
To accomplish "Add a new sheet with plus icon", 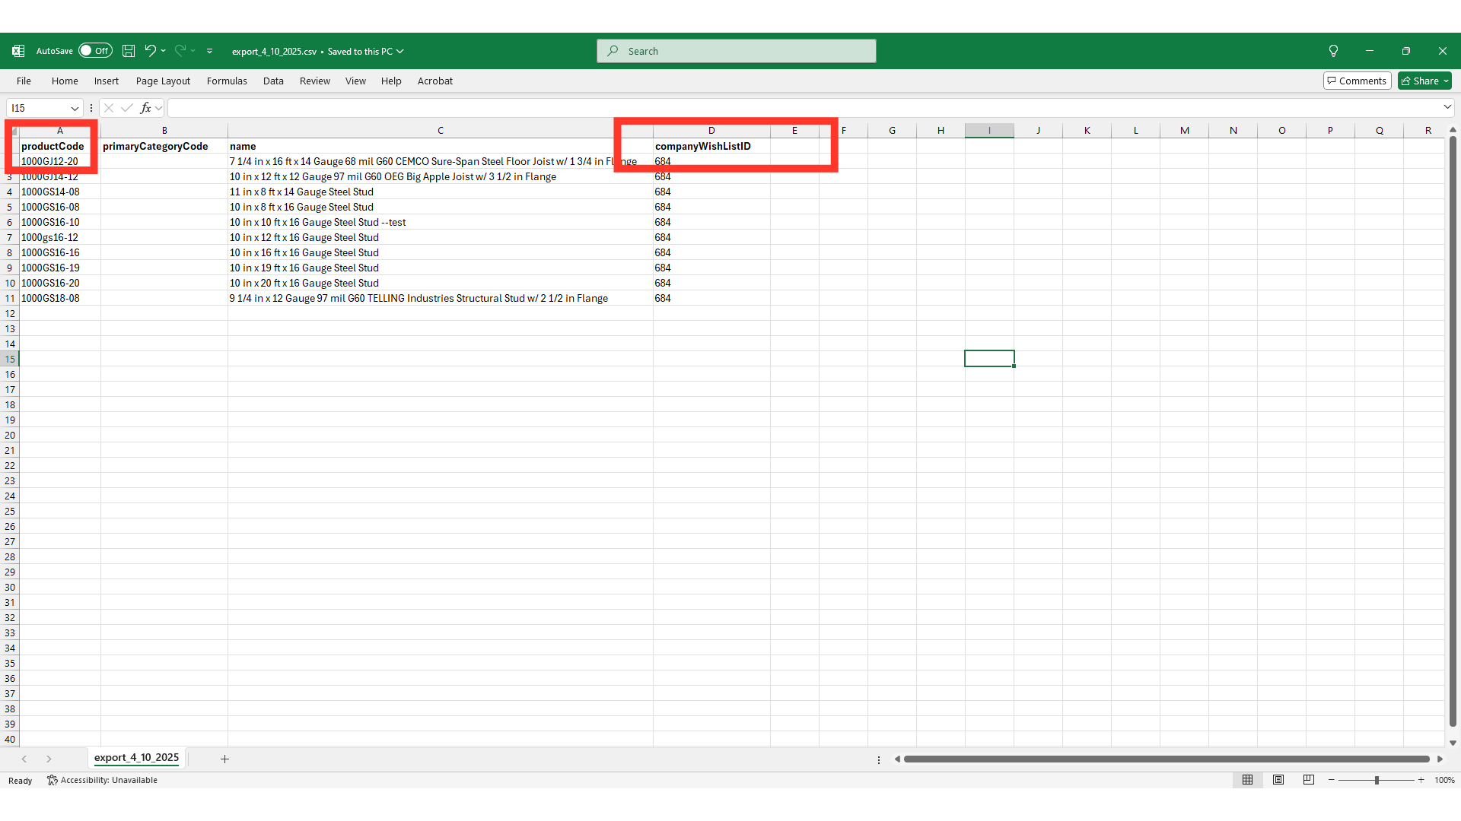I will (x=224, y=759).
